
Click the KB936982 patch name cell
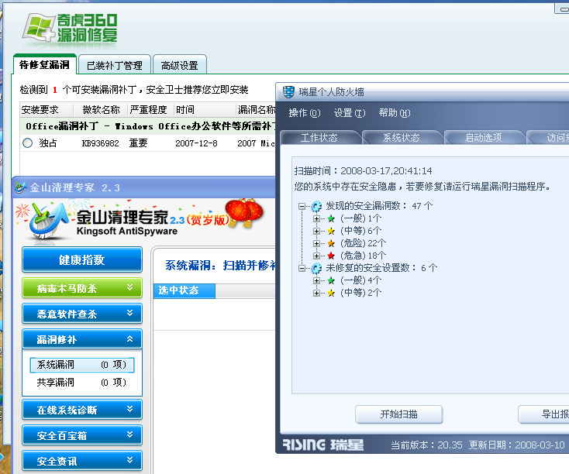point(101,143)
